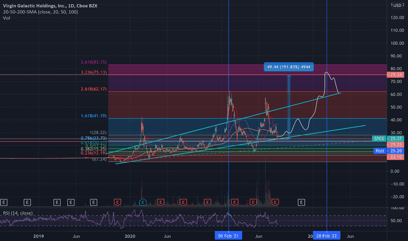The image size is (408, 241).
Task: Select the SPCE 25.37 price label
Action: pyautogui.click(x=388, y=138)
